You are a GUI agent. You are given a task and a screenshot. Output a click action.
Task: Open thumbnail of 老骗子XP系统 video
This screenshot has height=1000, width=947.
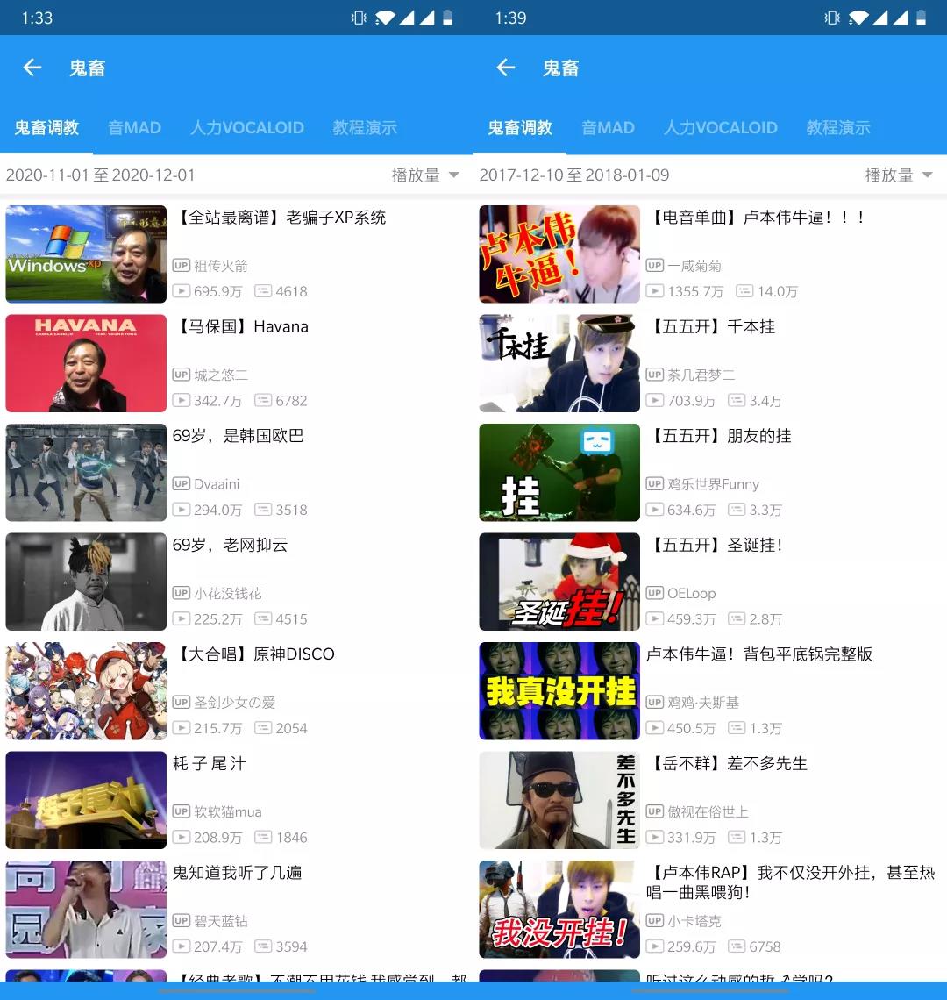point(86,254)
